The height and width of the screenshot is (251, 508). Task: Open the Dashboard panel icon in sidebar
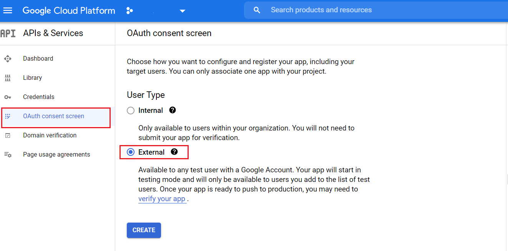point(8,58)
